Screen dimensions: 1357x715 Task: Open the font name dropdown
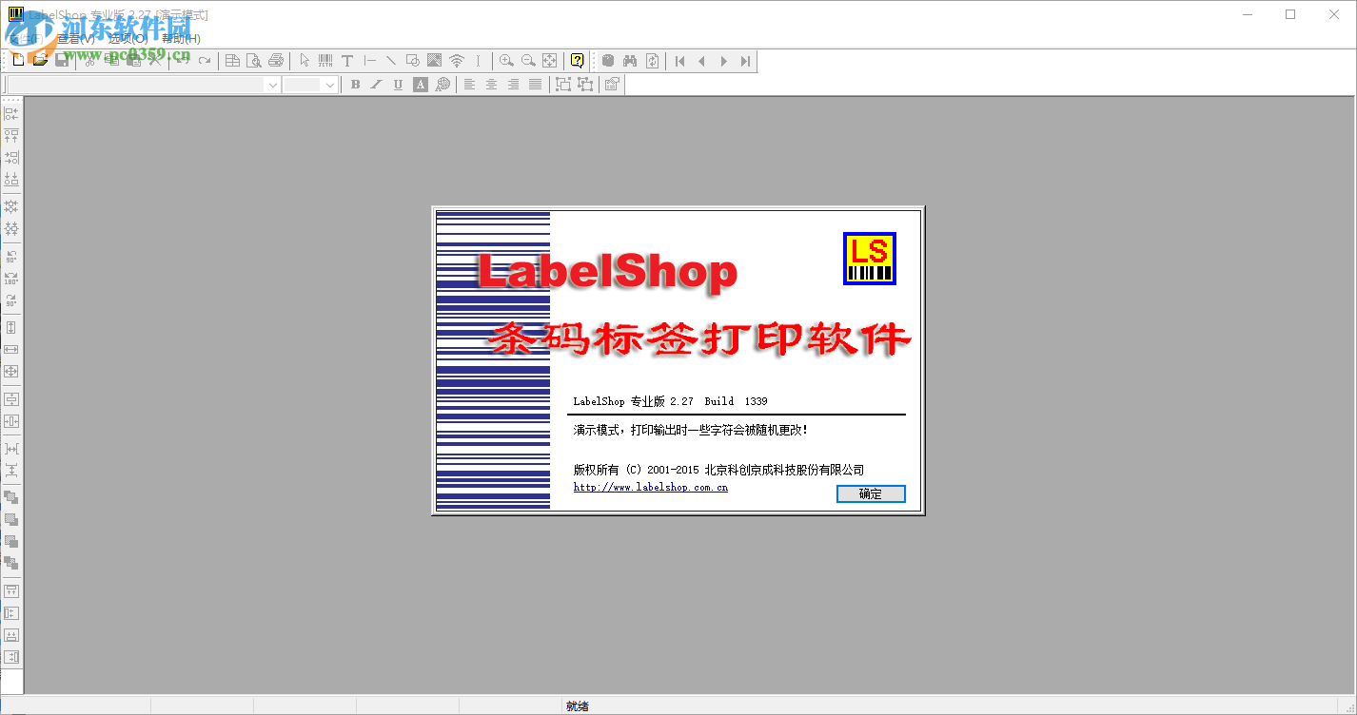[273, 84]
